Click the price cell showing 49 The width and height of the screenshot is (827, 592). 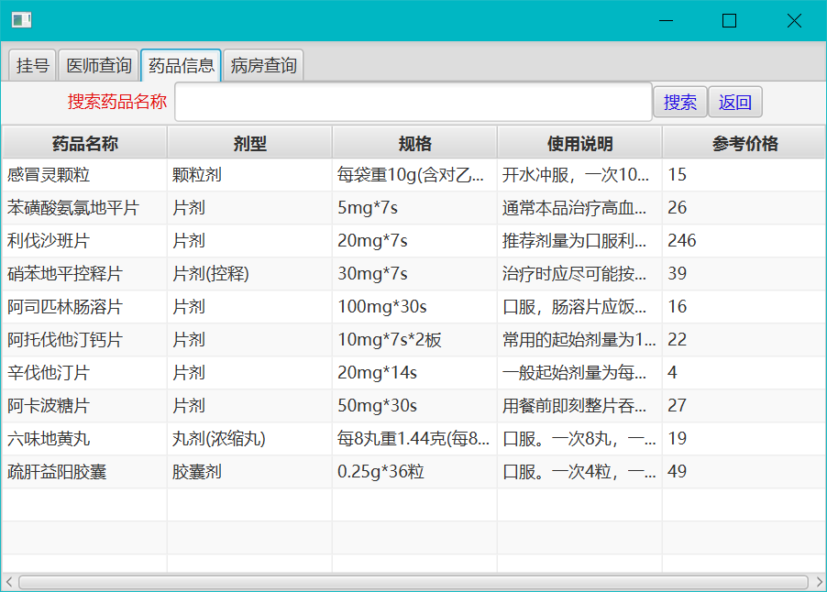coord(744,472)
